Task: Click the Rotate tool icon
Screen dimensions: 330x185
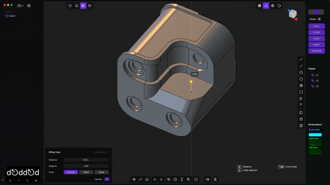Action: click(x=141, y=180)
